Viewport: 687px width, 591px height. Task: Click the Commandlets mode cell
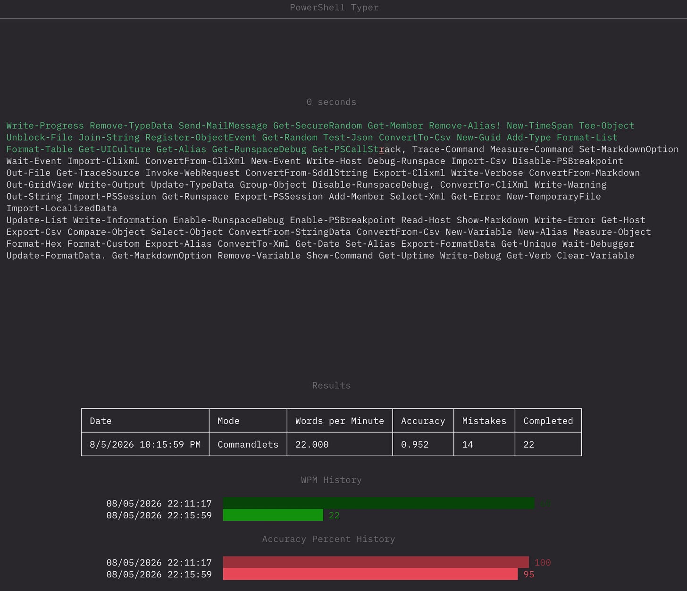pos(248,444)
